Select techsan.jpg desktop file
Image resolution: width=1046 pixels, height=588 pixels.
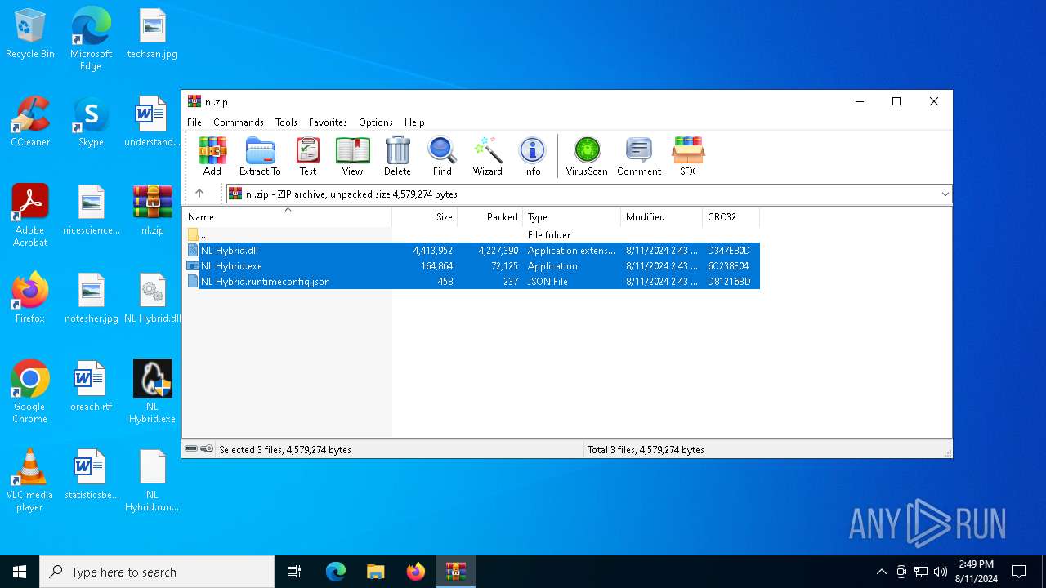click(x=152, y=34)
